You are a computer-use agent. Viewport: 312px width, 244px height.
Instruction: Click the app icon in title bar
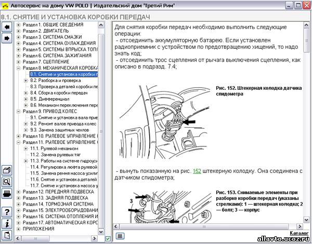(x=5, y=6)
